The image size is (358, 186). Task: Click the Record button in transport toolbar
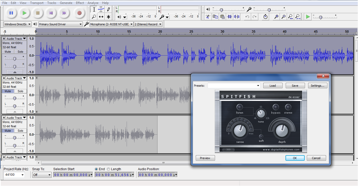pyautogui.click(x=79, y=13)
